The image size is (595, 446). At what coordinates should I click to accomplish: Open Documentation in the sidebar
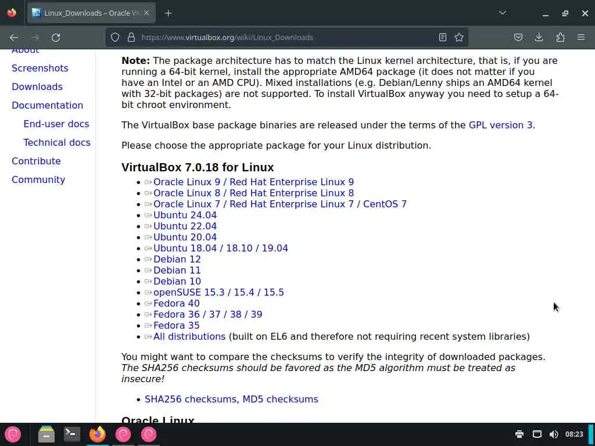point(48,105)
